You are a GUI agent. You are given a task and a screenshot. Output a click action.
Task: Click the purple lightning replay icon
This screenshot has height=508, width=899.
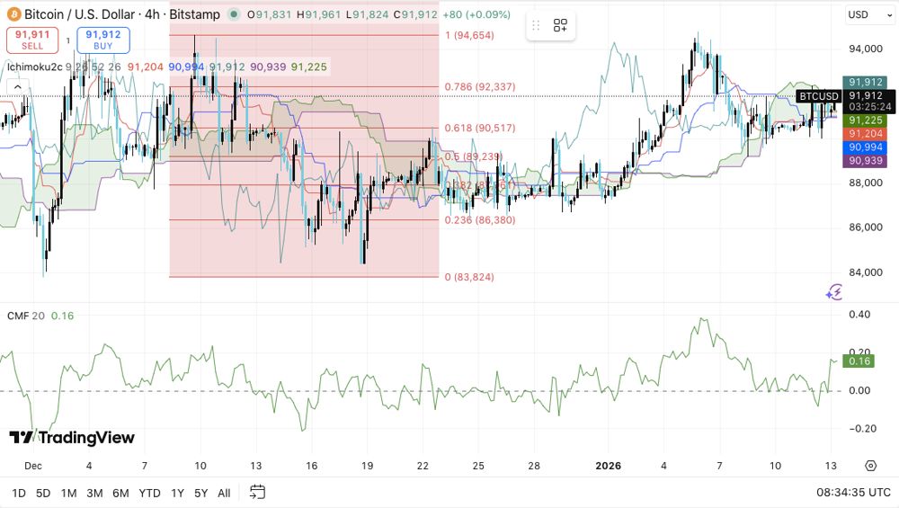click(834, 291)
